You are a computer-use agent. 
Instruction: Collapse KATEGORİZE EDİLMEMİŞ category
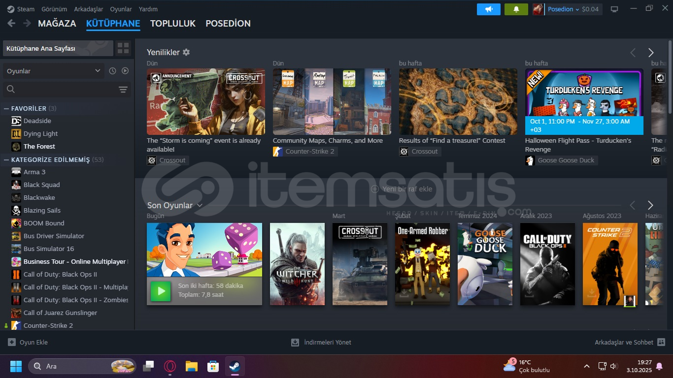[6, 159]
